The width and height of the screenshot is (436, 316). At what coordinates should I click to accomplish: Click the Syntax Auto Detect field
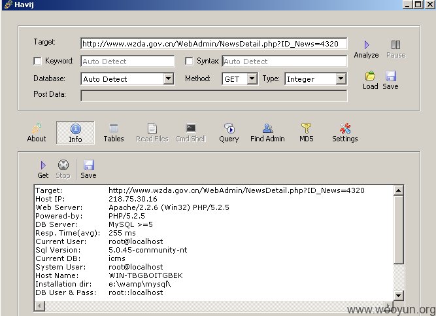click(x=284, y=61)
